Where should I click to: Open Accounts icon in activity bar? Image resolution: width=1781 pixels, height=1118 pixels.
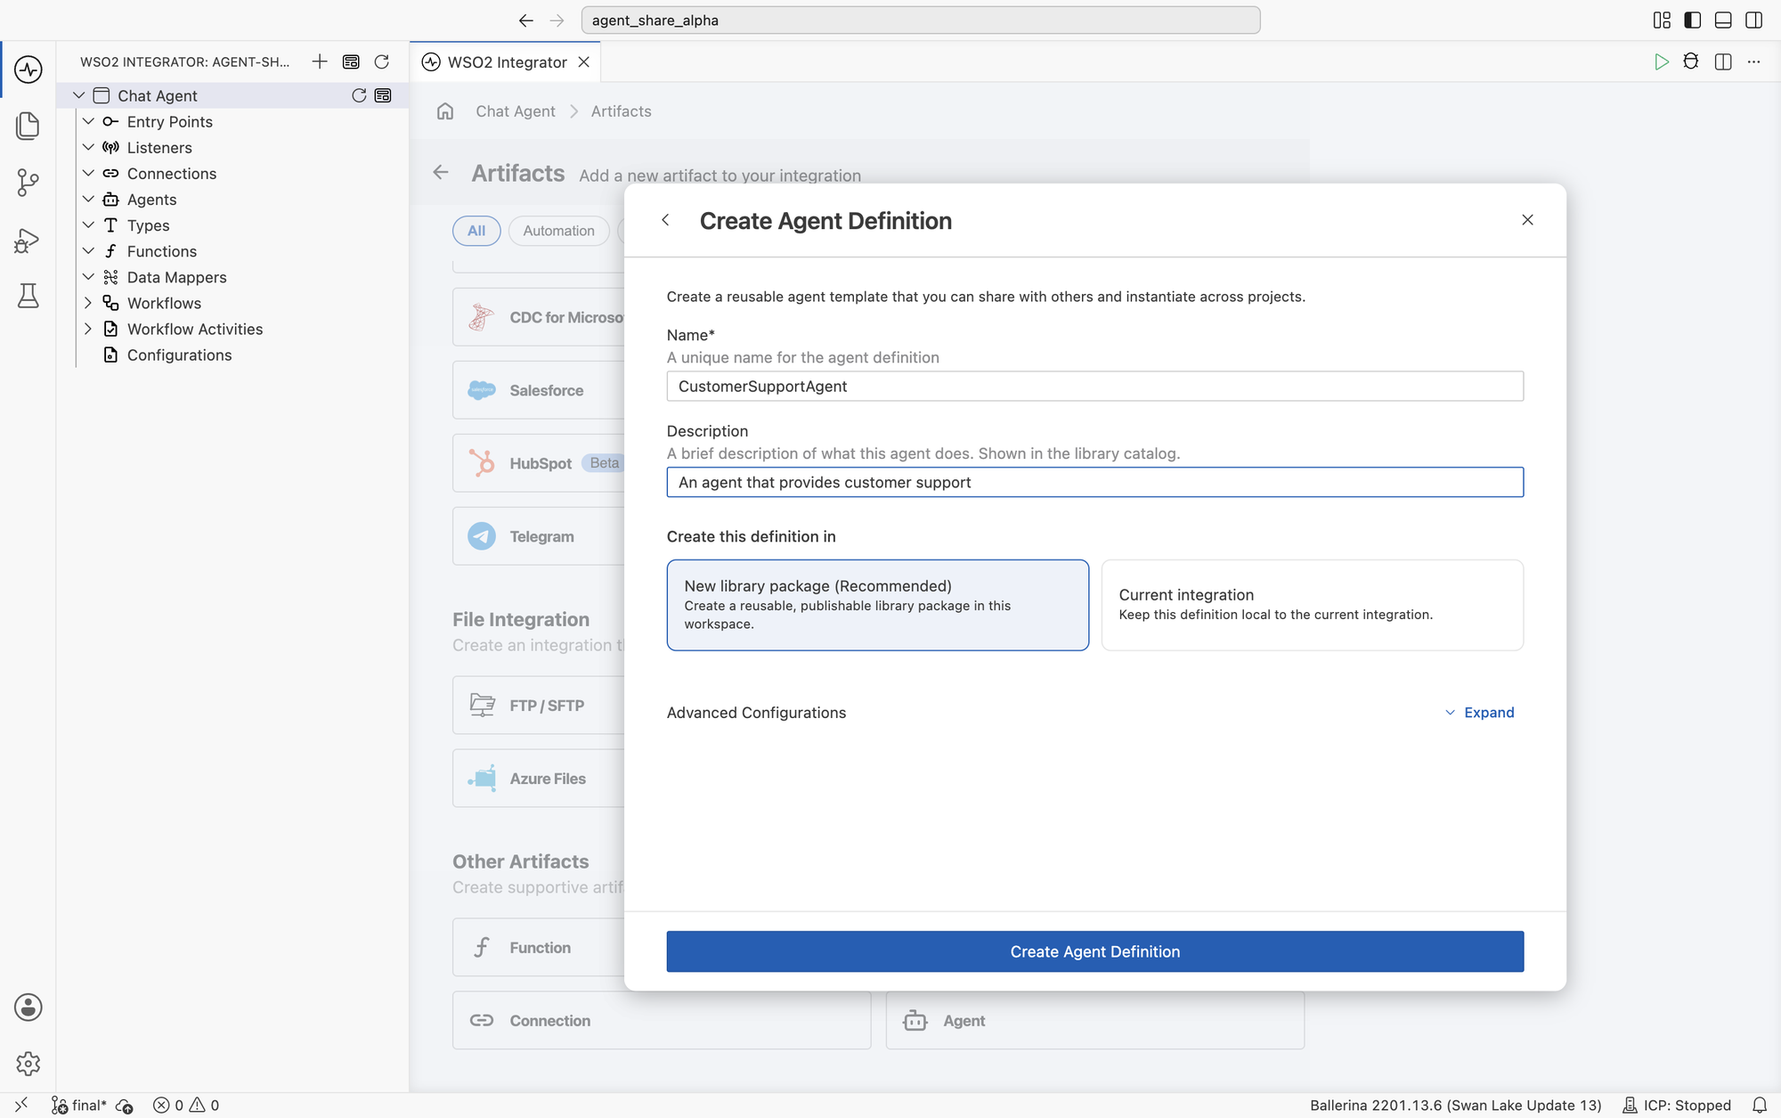click(28, 1008)
